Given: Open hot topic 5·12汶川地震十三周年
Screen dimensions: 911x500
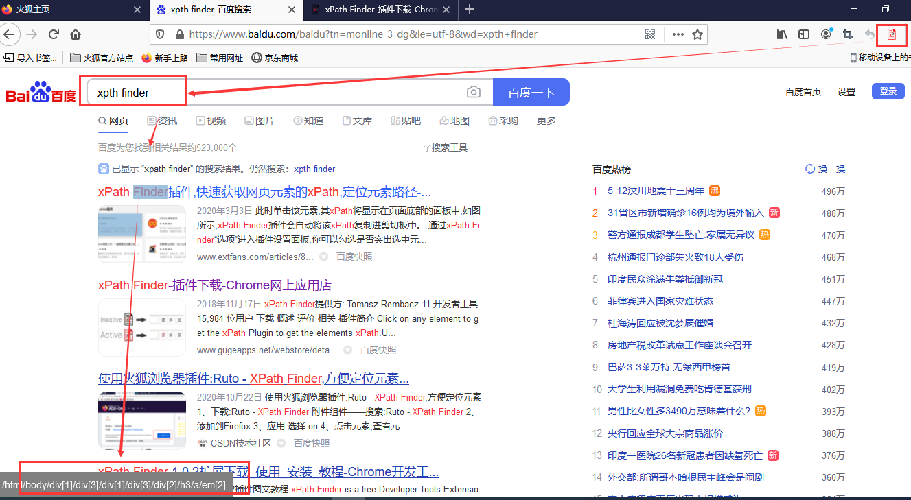Looking at the screenshot, I should click(x=656, y=191).
